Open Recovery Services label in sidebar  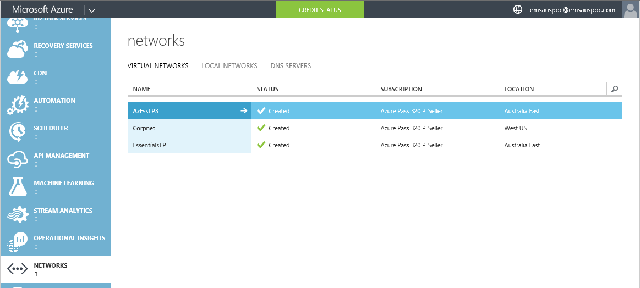pyautogui.click(x=63, y=46)
